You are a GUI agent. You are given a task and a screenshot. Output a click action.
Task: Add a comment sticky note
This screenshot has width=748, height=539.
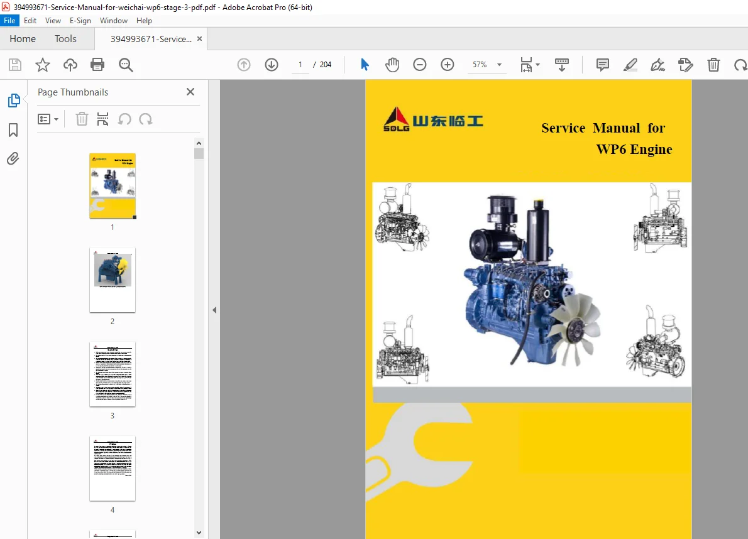tap(603, 65)
